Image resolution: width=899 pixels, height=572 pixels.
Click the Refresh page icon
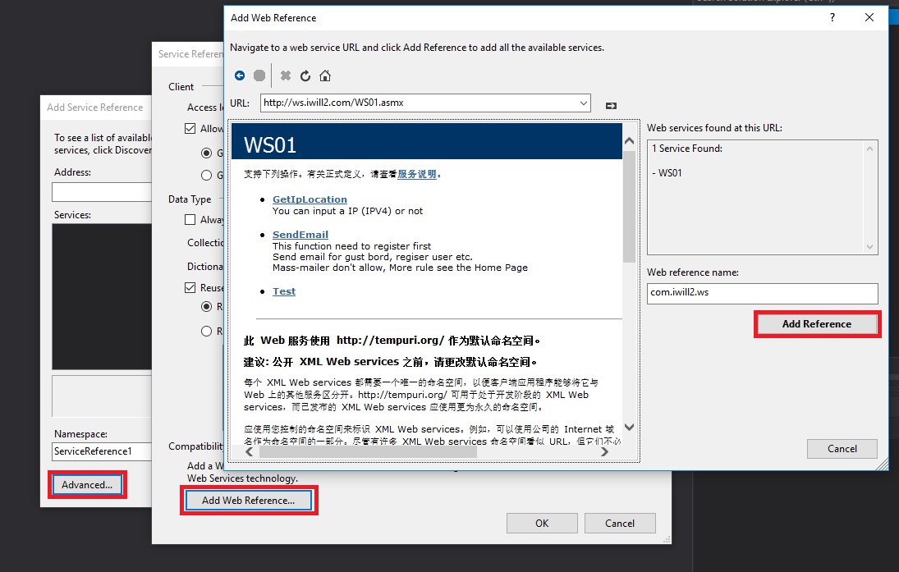(x=305, y=76)
